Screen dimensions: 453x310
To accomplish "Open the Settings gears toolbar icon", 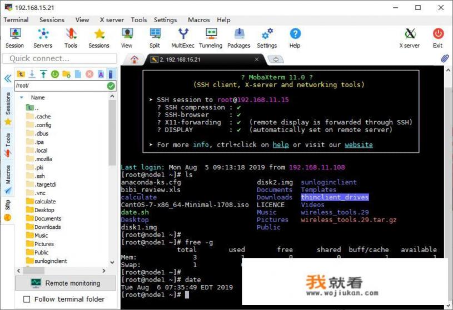I will coord(267,38).
